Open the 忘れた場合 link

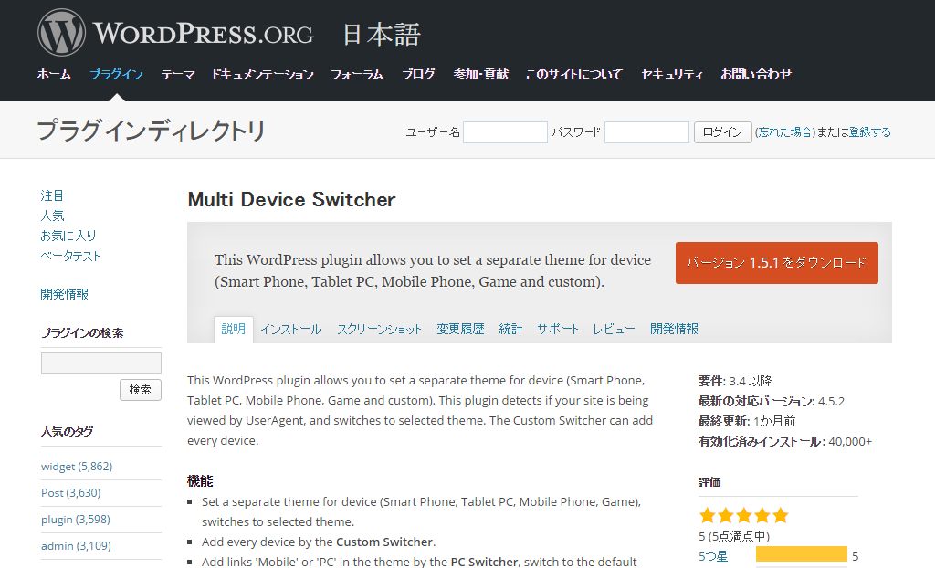tap(784, 131)
